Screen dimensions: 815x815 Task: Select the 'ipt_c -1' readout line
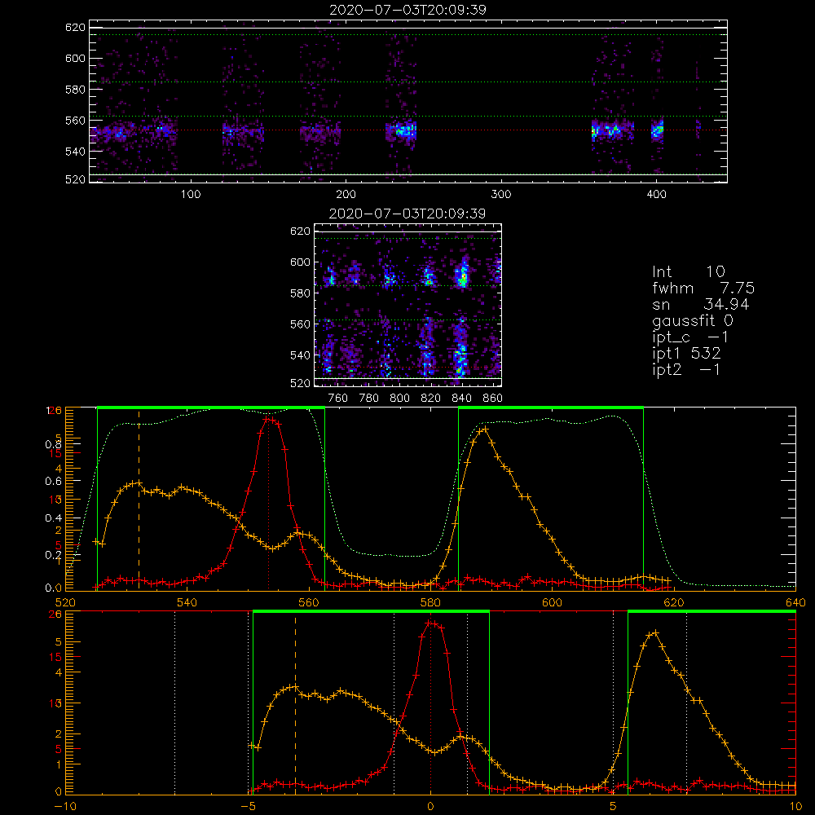click(x=691, y=337)
